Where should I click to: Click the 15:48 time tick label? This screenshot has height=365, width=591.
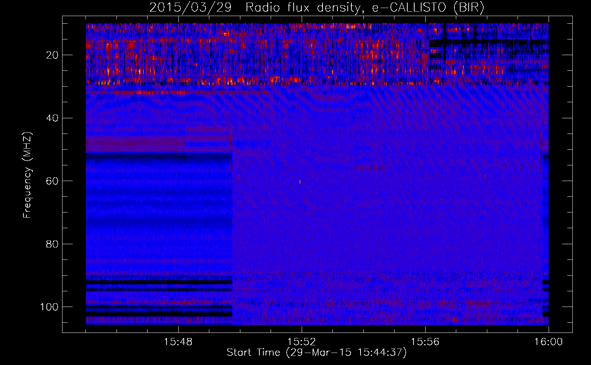[178, 342]
